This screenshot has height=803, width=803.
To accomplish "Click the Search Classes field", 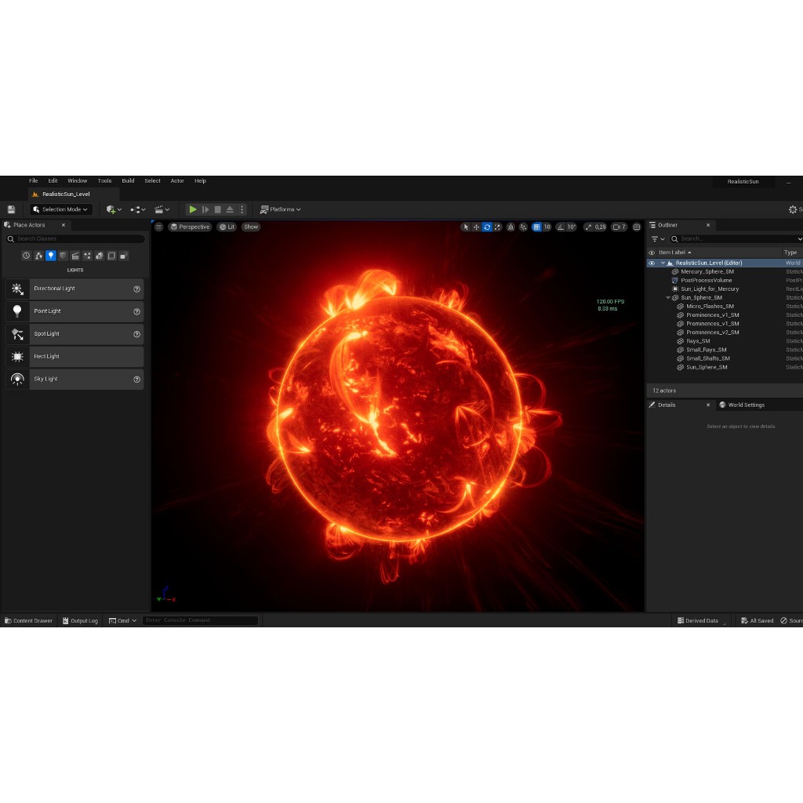I will (x=76, y=238).
